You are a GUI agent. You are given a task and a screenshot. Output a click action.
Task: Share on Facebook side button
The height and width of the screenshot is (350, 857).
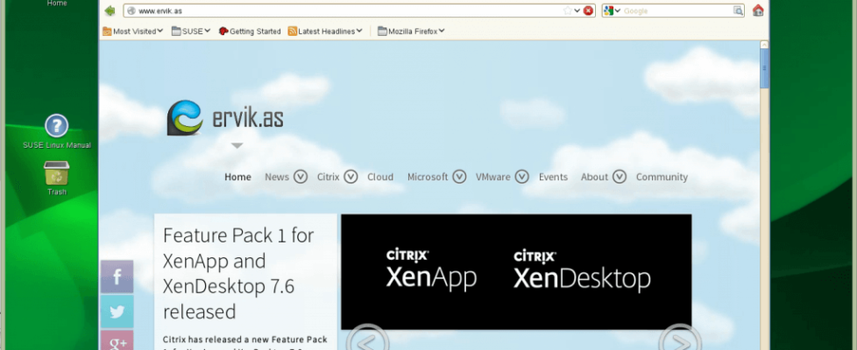(117, 276)
